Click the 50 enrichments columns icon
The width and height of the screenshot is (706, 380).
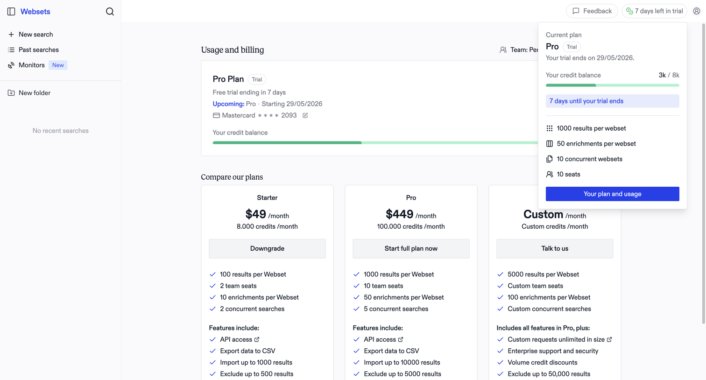point(550,144)
